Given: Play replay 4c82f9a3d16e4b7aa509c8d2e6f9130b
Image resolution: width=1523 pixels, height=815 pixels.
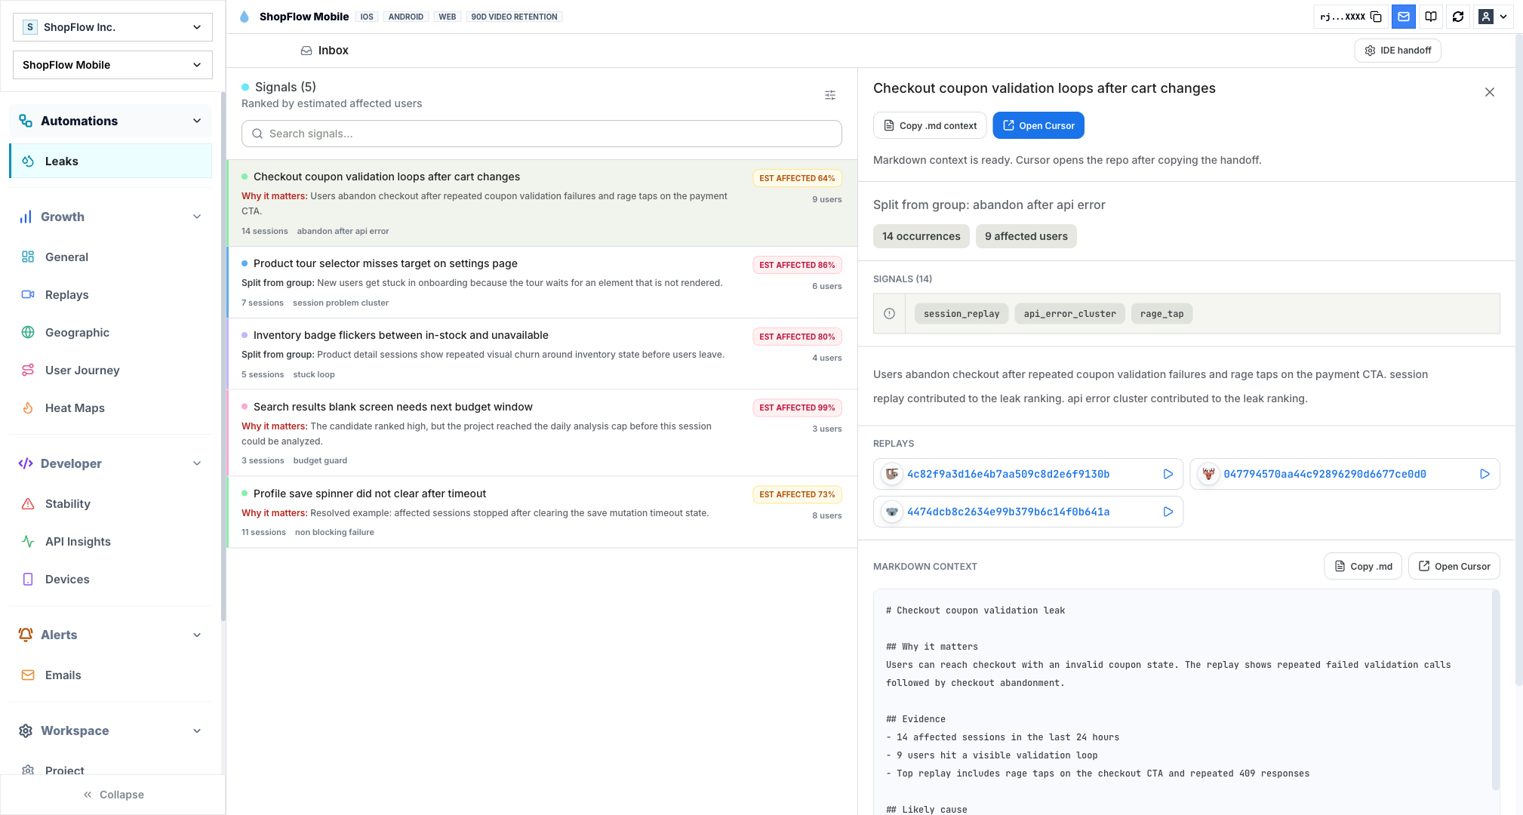Looking at the screenshot, I should click(x=1168, y=474).
